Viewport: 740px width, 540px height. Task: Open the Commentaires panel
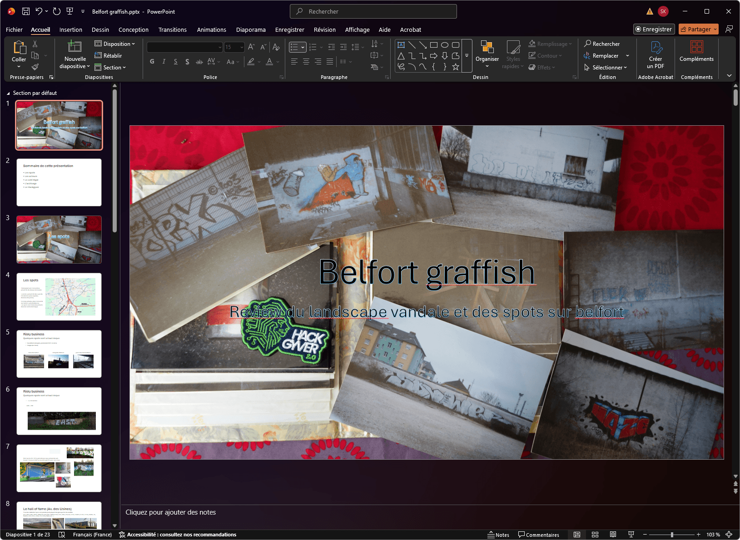540,534
